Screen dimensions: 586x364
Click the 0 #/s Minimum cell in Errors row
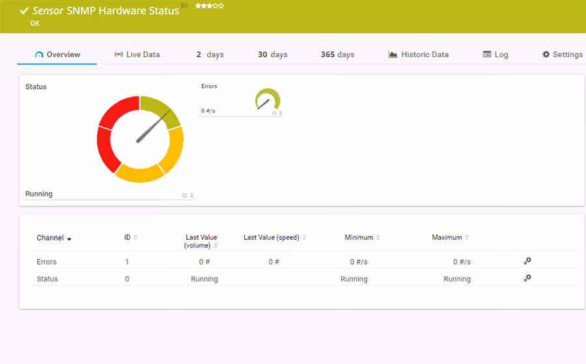[x=359, y=262]
